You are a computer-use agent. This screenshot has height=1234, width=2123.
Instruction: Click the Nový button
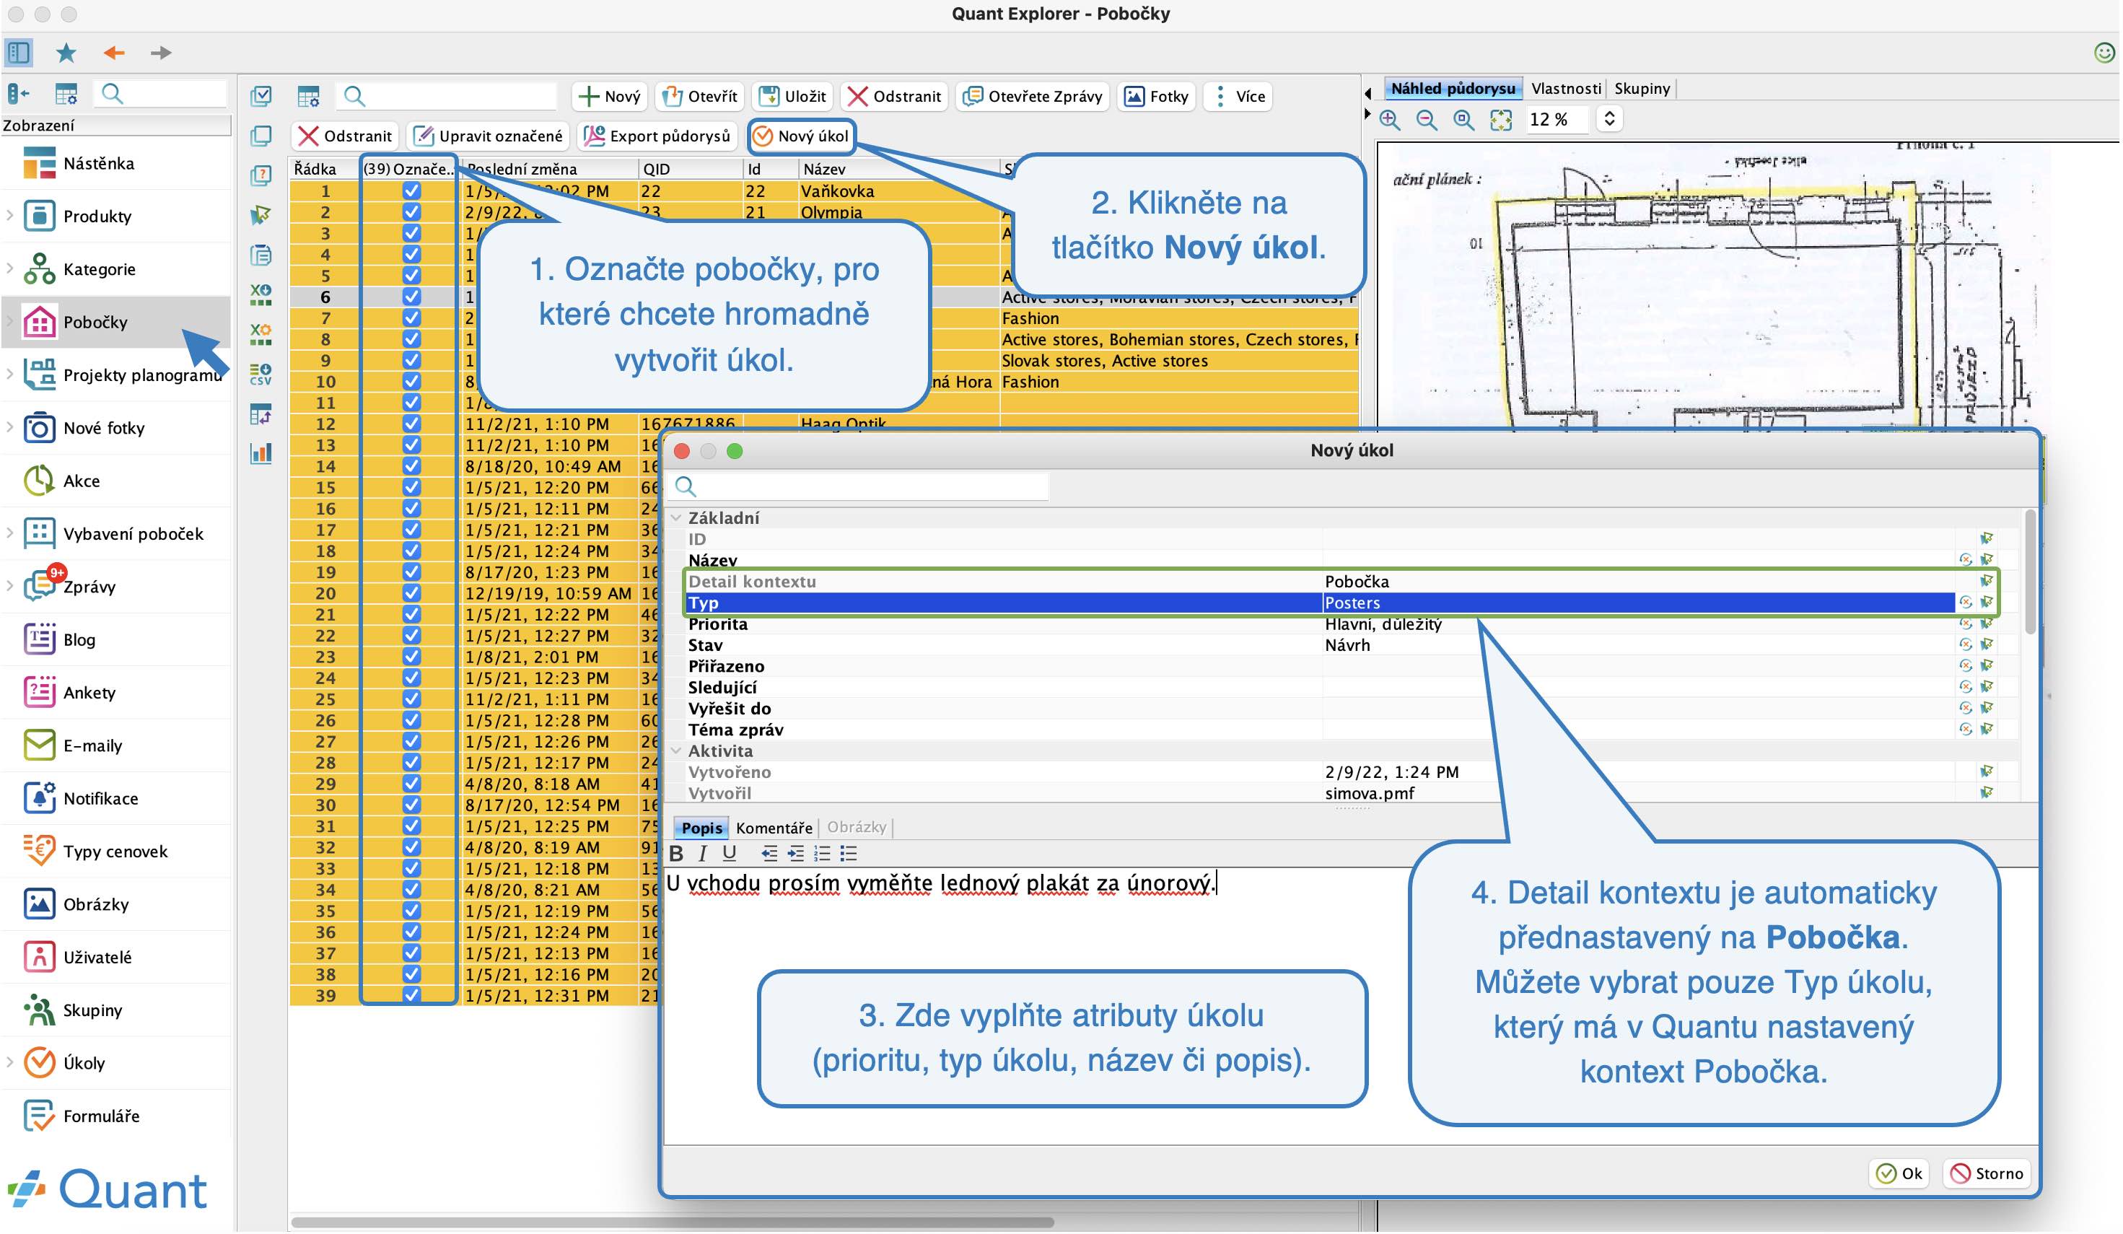[610, 96]
